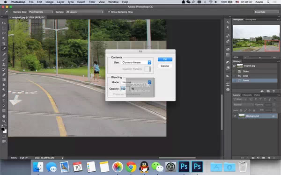The width and height of the screenshot is (281, 175).
Task: Select the Clone Stamp tool
Action: click(x=4, y=64)
